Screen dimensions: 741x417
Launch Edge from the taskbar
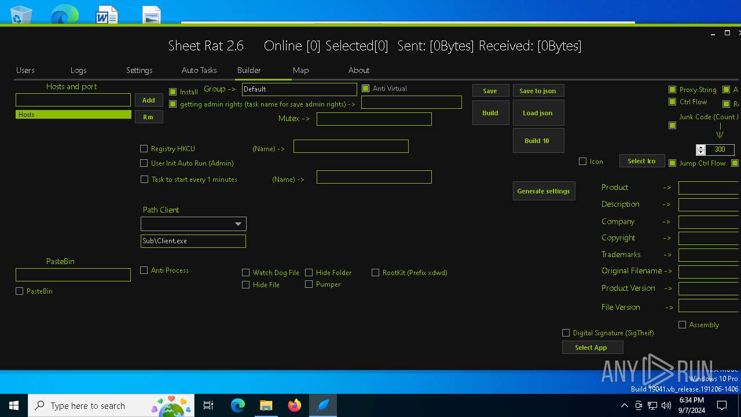238,405
